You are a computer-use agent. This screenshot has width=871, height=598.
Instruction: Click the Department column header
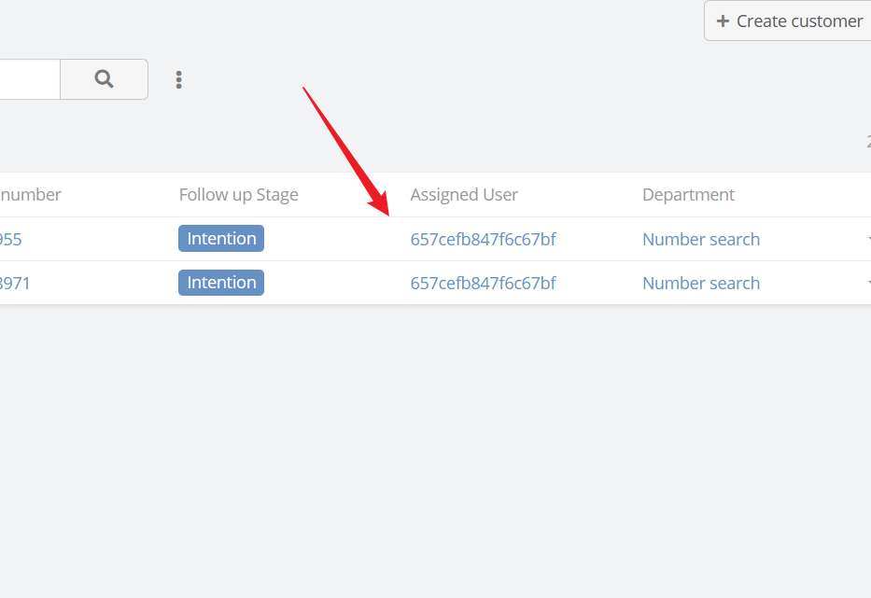[688, 195]
